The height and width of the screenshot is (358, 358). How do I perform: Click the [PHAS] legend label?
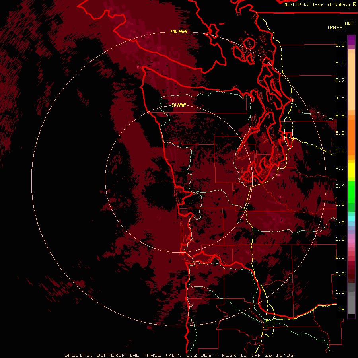(x=336, y=27)
